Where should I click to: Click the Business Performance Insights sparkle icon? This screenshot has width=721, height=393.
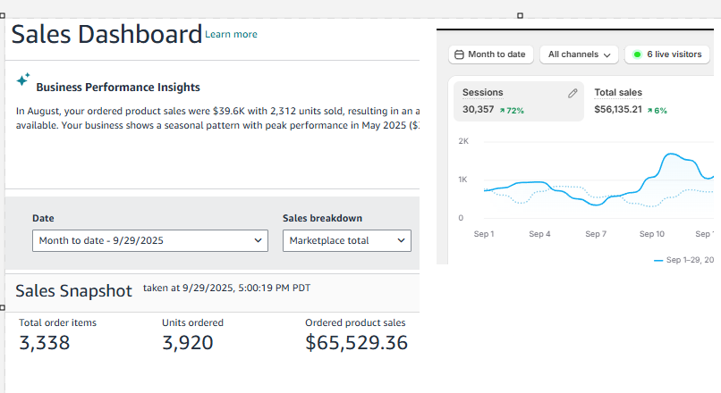coord(23,79)
